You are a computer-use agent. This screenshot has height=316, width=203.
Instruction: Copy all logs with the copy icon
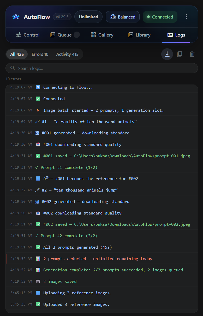pos(180,54)
